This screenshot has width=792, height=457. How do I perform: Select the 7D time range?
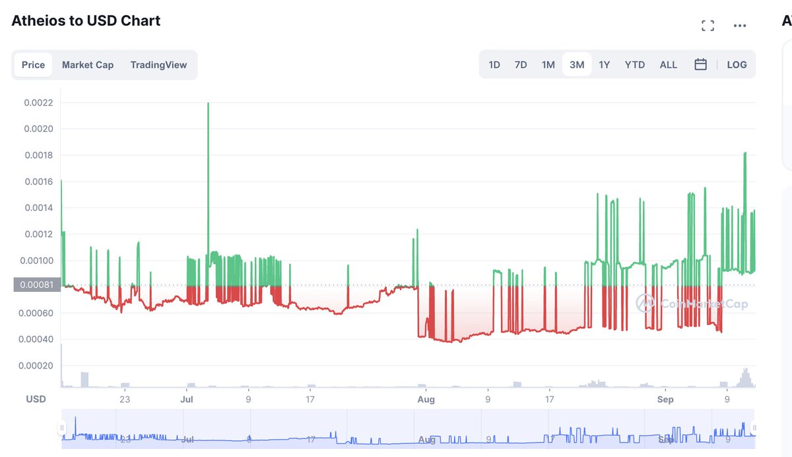521,65
